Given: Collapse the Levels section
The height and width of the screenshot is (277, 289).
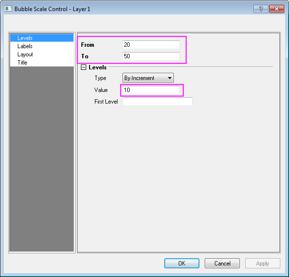Looking at the screenshot, I should pyautogui.click(x=84, y=68).
